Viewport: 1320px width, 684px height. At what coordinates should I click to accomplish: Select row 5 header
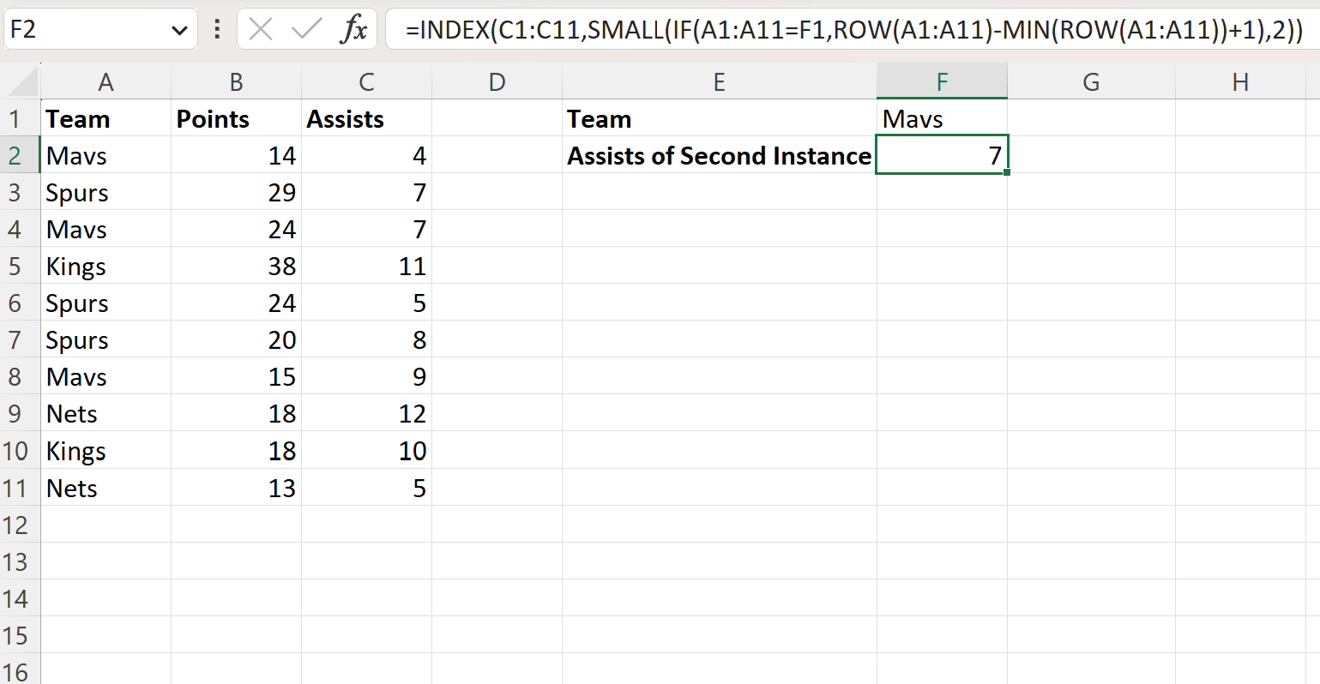[15, 267]
